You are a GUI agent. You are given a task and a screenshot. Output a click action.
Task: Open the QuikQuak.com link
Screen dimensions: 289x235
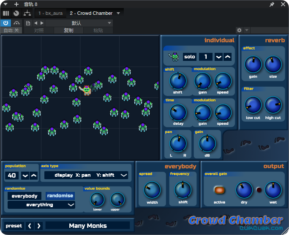click(261, 228)
